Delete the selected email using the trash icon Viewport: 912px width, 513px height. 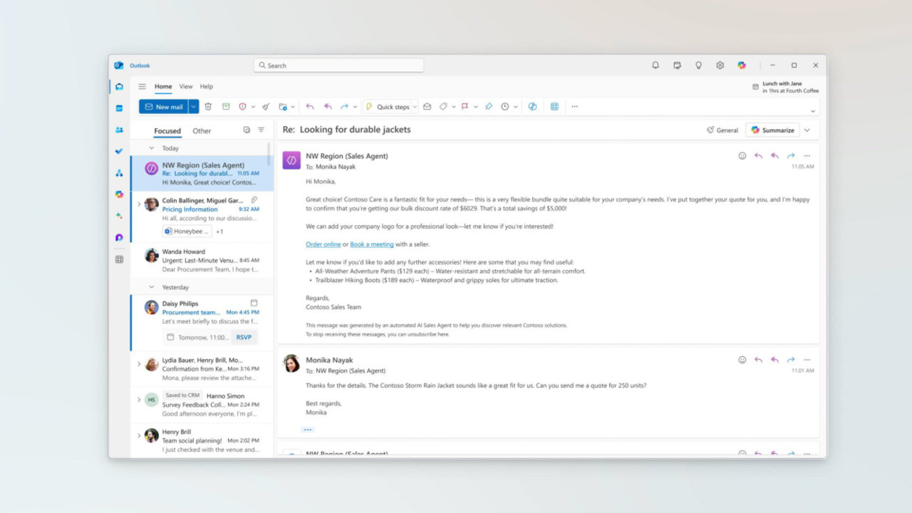click(x=208, y=107)
